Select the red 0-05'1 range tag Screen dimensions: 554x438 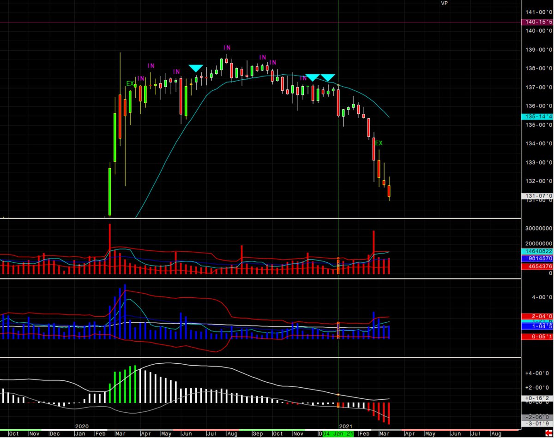537,337
